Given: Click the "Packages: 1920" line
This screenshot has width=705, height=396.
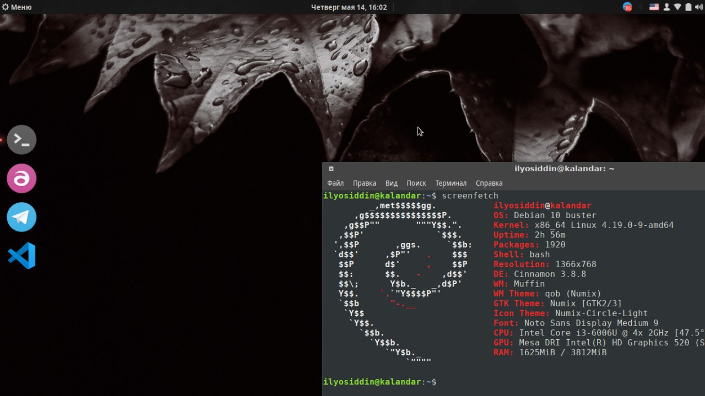Looking at the screenshot, I should pos(529,245).
